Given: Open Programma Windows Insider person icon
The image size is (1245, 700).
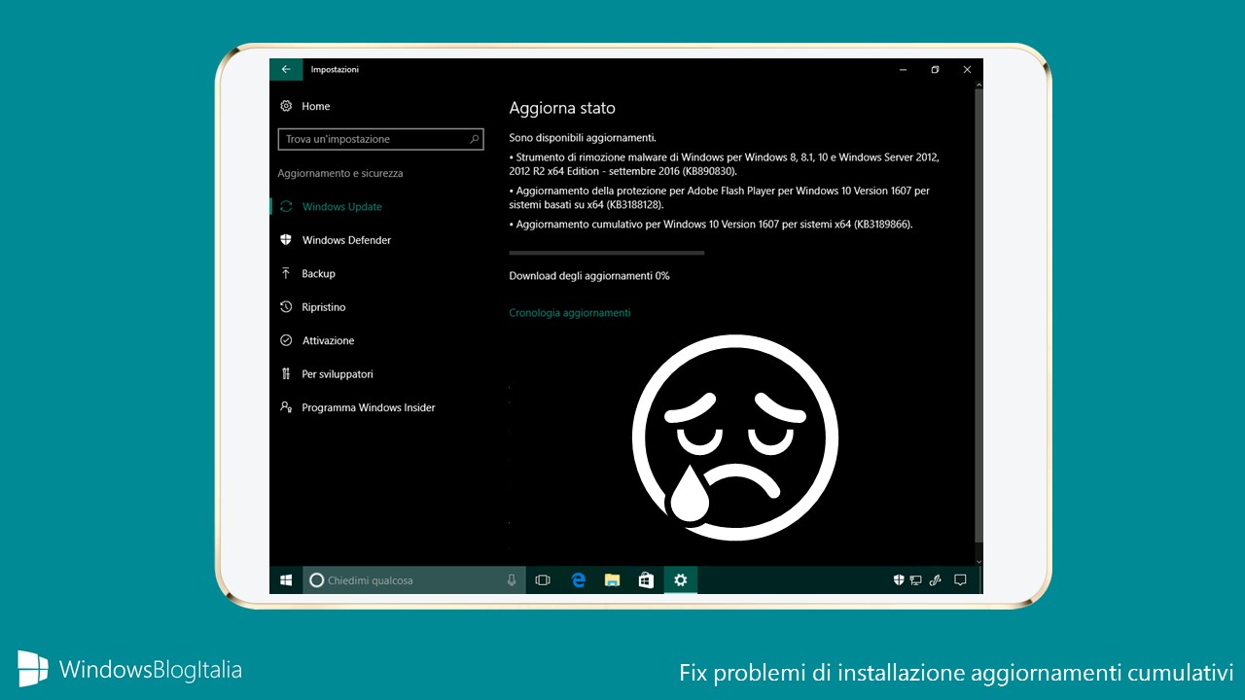Looking at the screenshot, I should tap(286, 407).
